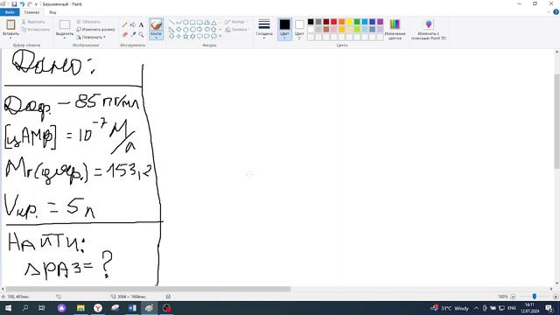
Task: Click the zoom in plus button
Action: 556,297
